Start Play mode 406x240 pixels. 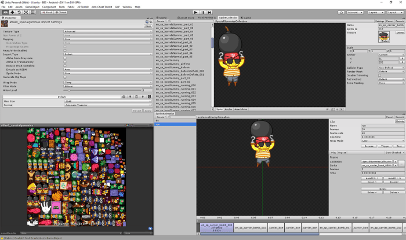click(x=196, y=12)
